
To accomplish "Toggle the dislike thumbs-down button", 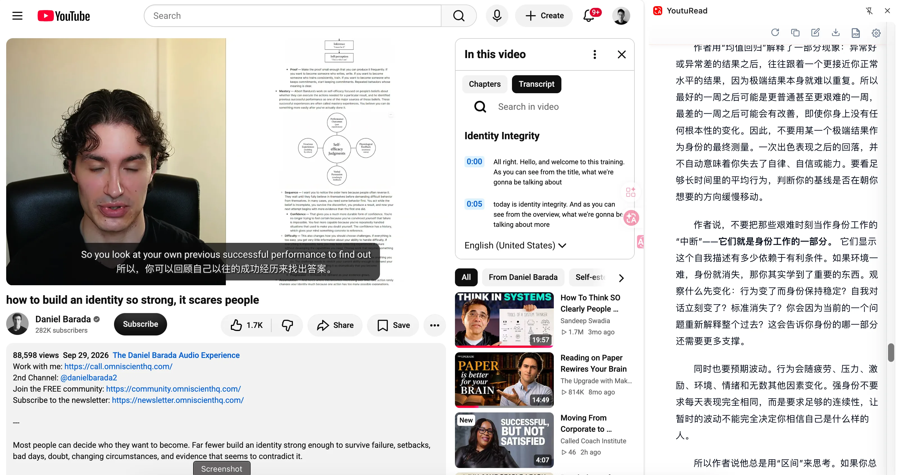I will coord(287,325).
